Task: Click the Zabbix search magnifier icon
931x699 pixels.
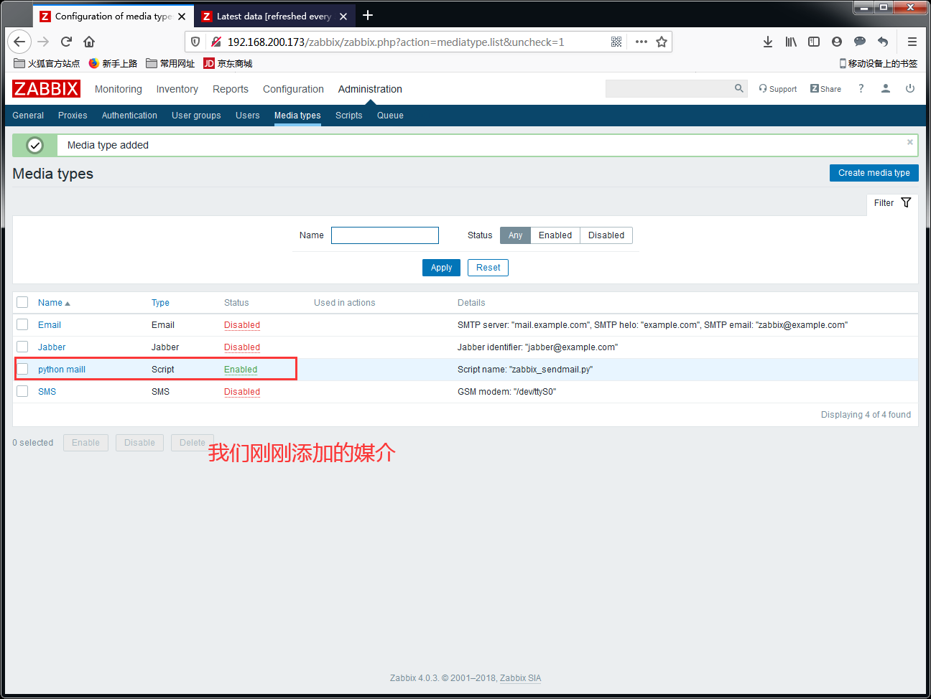Action: tap(739, 88)
